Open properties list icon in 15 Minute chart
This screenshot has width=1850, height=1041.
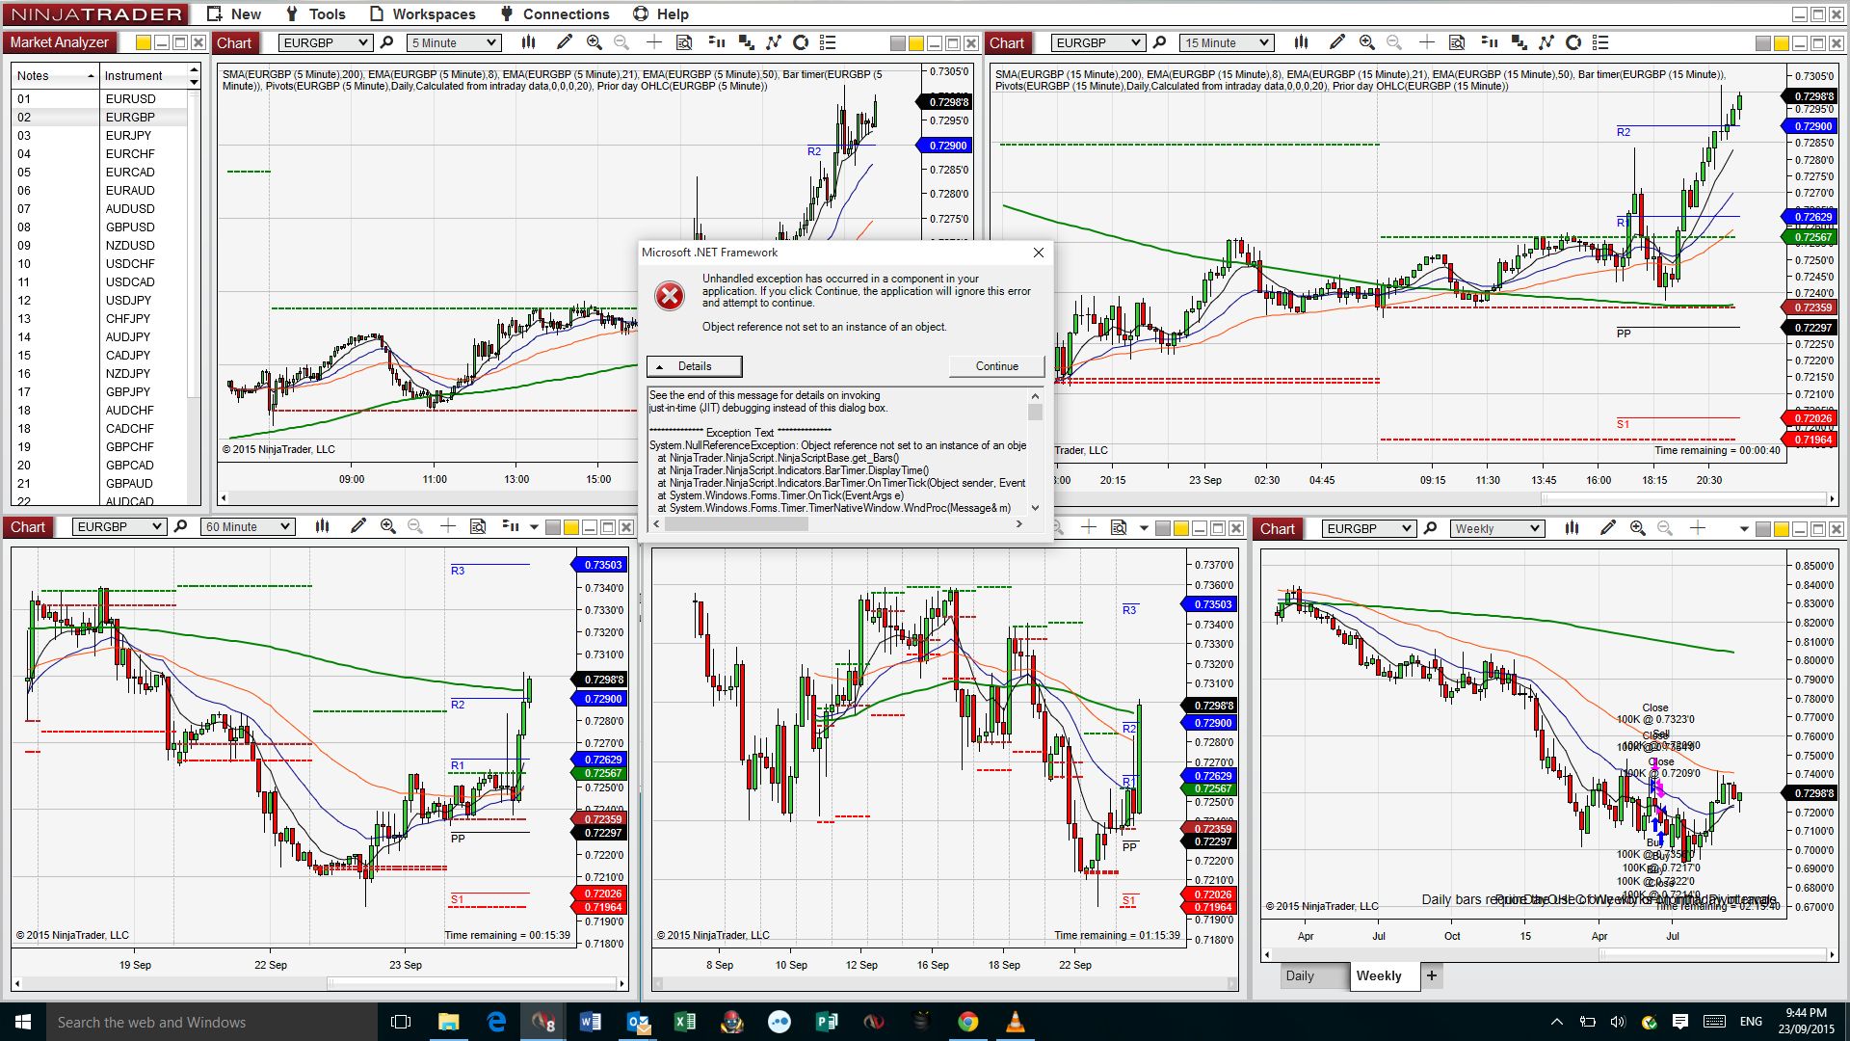pos(1600,42)
